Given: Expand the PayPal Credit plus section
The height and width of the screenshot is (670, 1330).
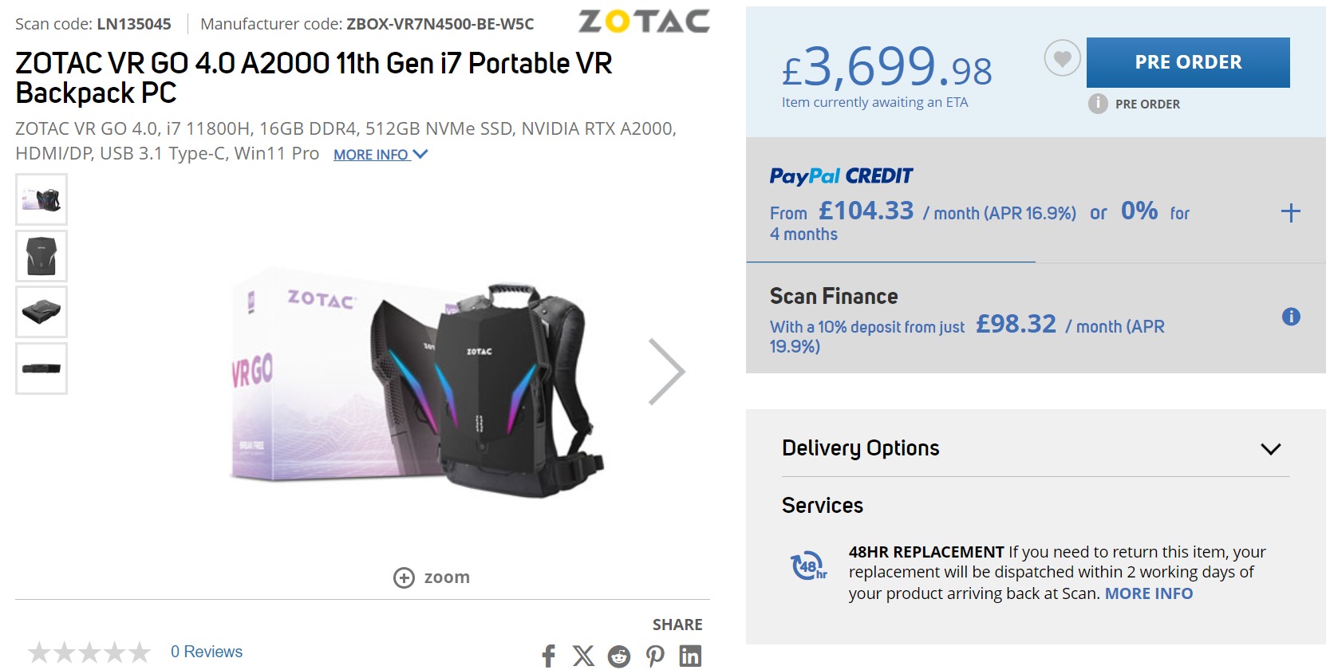Looking at the screenshot, I should pyautogui.click(x=1290, y=212).
